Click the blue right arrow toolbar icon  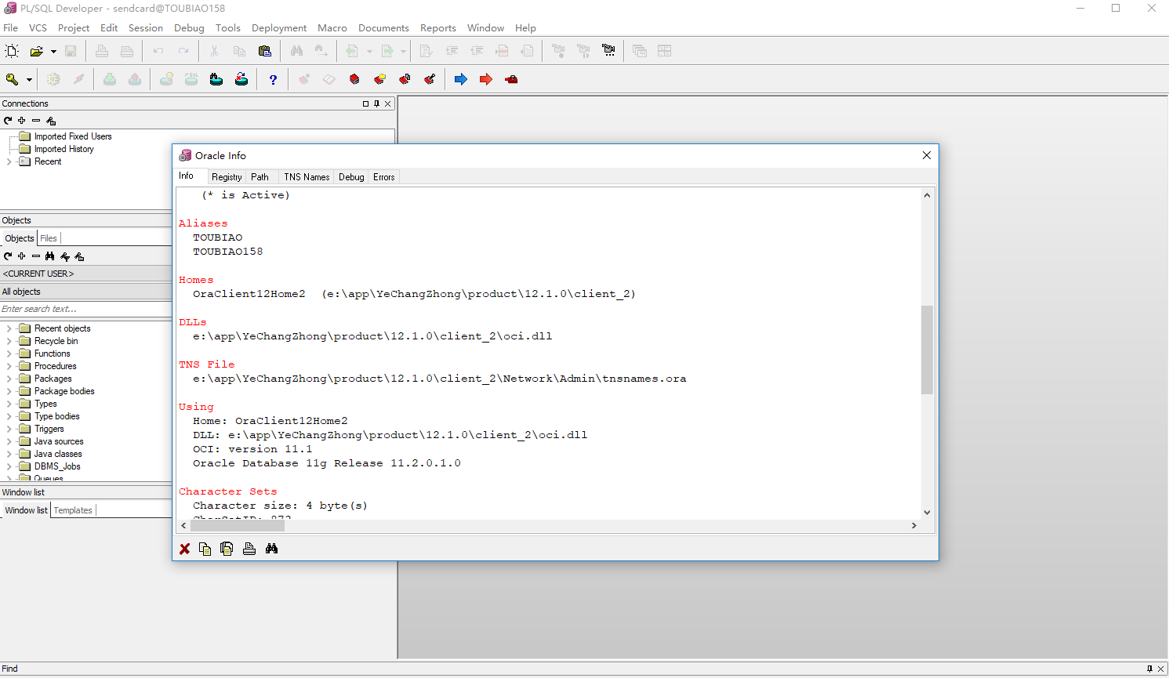pyautogui.click(x=461, y=79)
